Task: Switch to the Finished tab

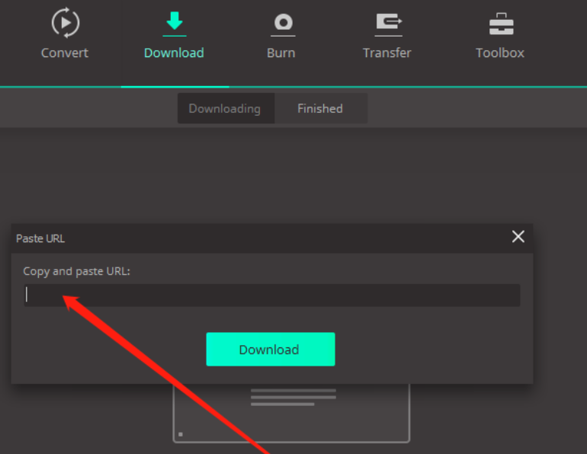Action: (320, 108)
